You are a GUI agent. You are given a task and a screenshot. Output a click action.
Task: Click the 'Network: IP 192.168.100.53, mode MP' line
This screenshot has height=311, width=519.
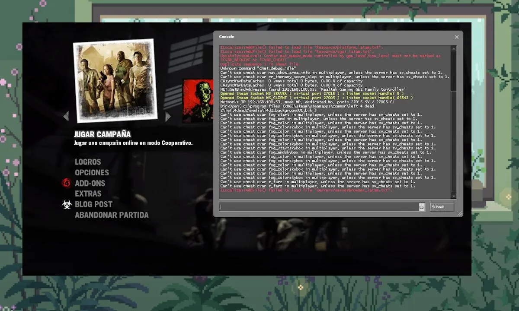307,102
